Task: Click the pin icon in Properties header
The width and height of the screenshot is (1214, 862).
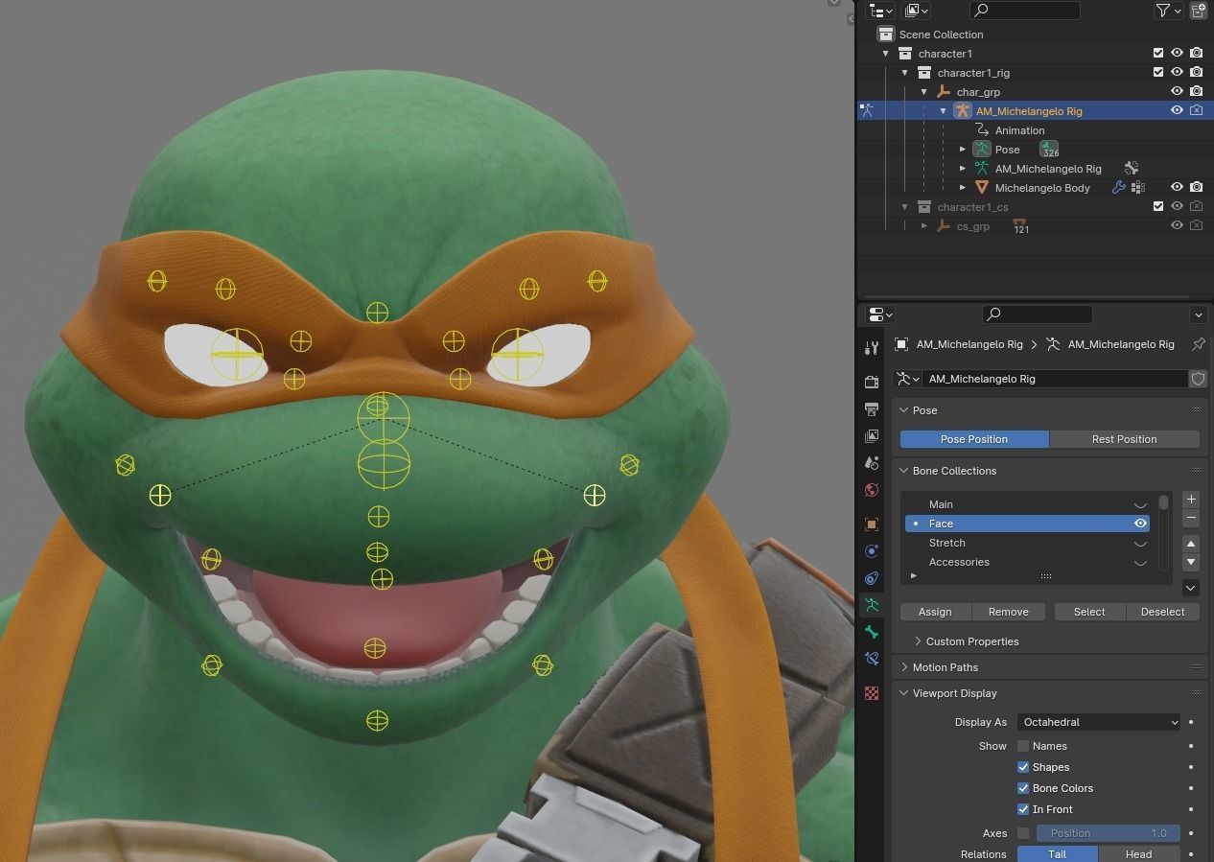Action: (x=1198, y=344)
